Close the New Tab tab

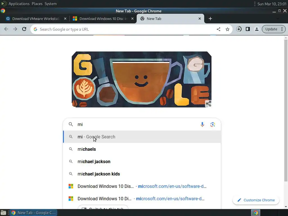(x=200, y=19)
